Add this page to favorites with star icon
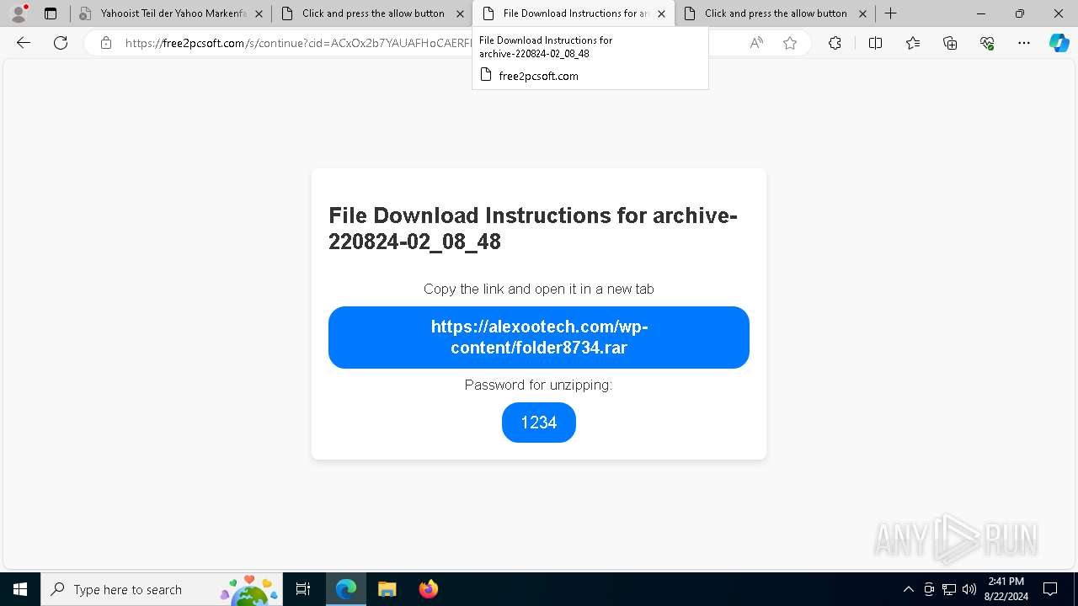Image resolution: width=1078 pixels, height=606 pixels. (790, 43)
